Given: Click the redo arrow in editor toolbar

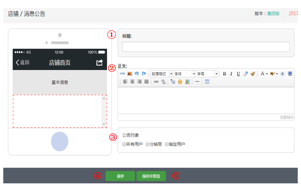Looking at the screenshot, I should pyautogui.click(x=144, y=74).
